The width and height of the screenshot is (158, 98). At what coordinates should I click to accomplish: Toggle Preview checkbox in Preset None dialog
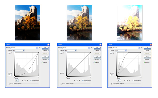(94, 62)
